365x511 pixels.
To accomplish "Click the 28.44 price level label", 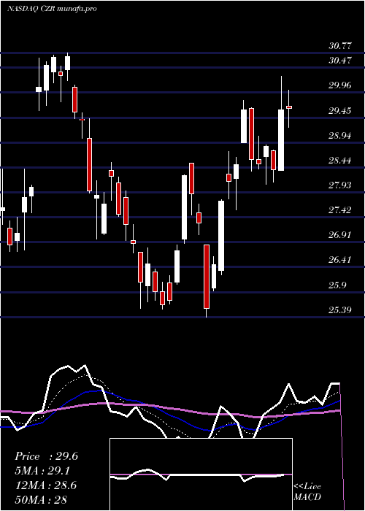I will (340, 161).
